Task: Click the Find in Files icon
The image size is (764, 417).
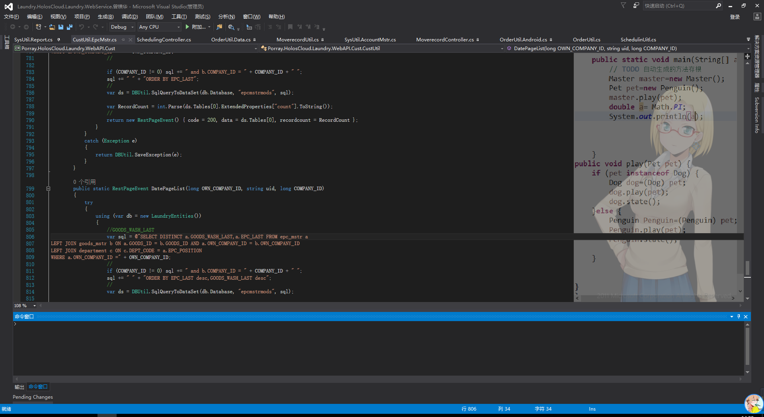Action: tap(219, 27)
